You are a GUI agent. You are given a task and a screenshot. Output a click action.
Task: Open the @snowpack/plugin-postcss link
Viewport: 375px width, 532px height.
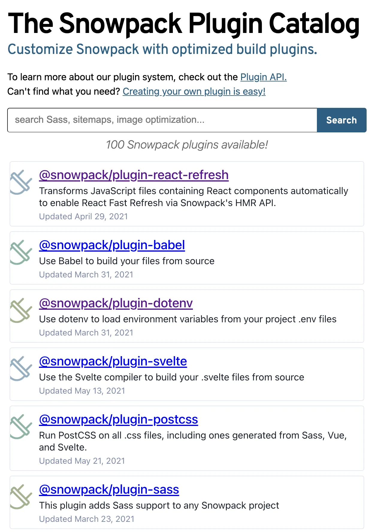pos(118,419)
